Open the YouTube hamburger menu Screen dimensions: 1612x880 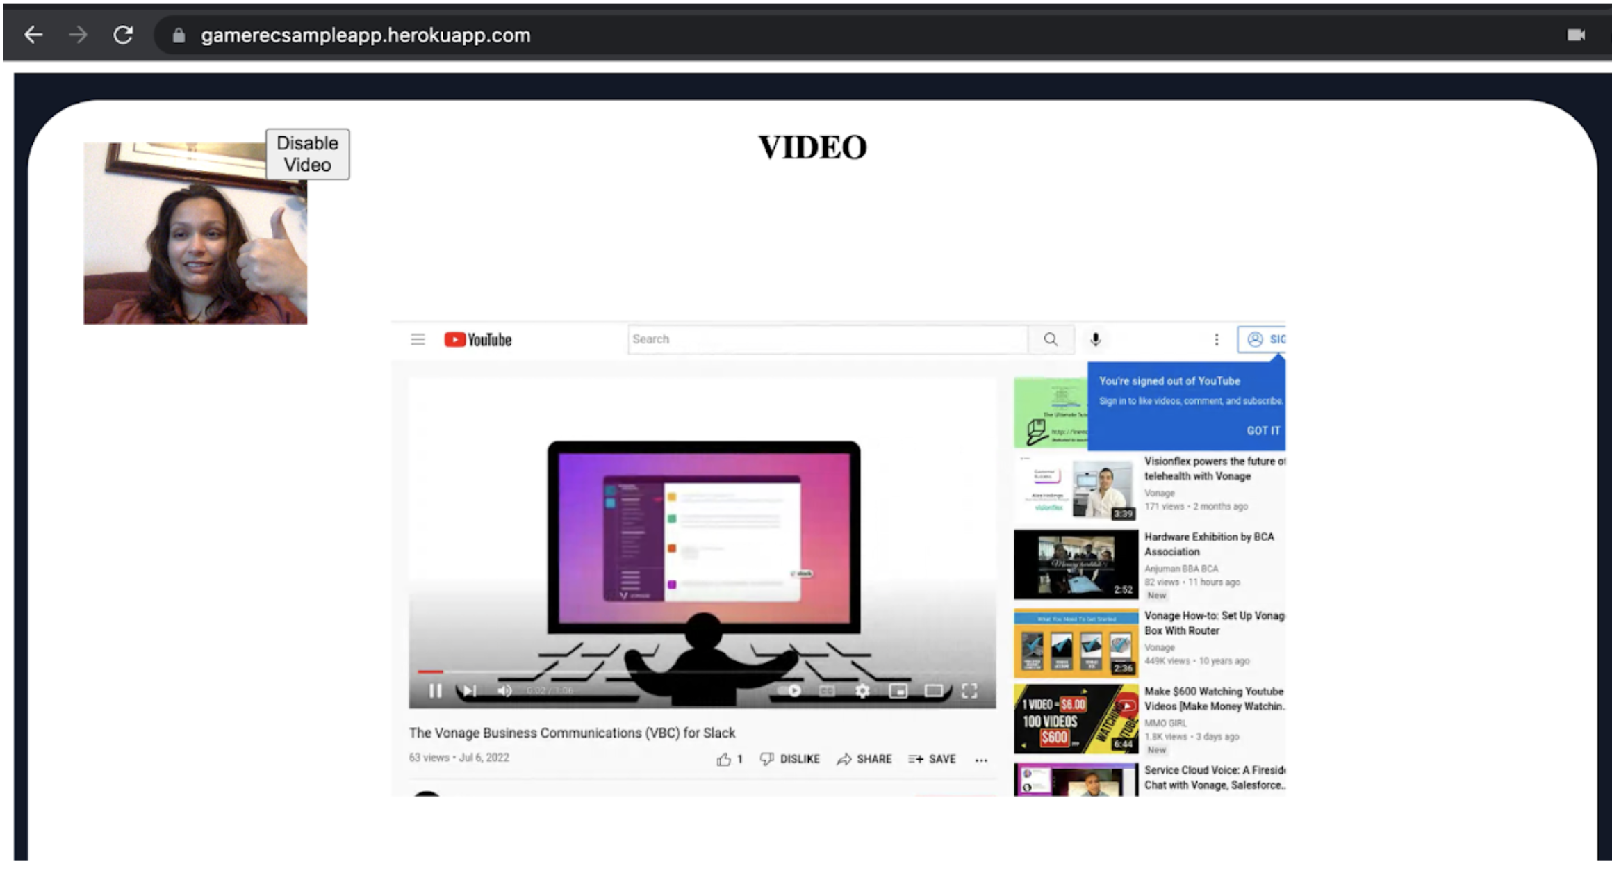click(418, 339)
